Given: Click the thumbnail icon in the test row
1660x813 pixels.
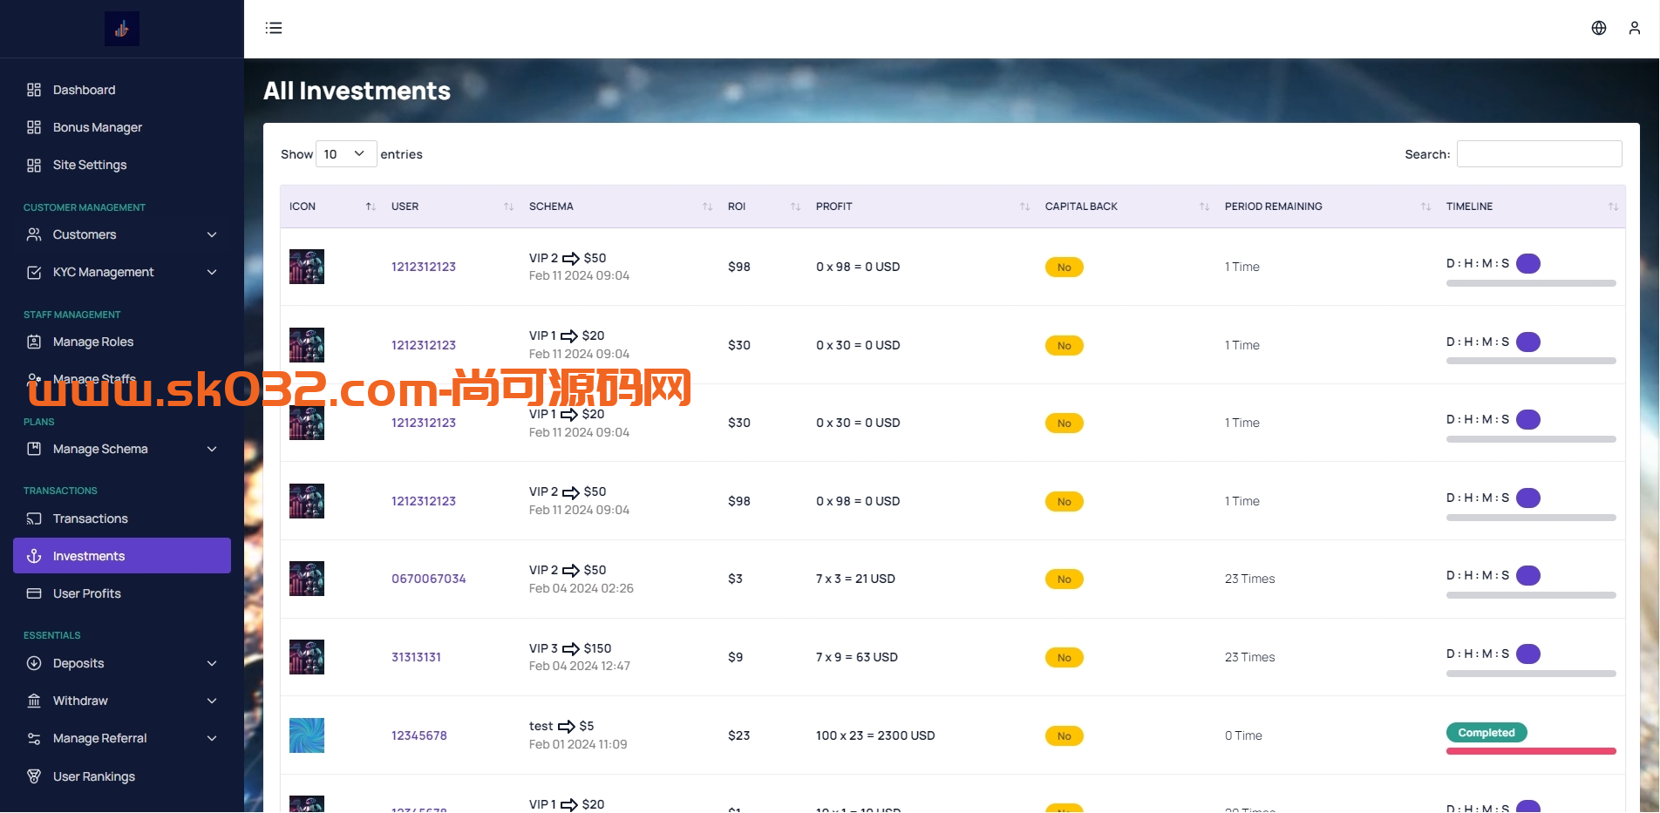Looking at the screenshot, I should coord(307,735).
